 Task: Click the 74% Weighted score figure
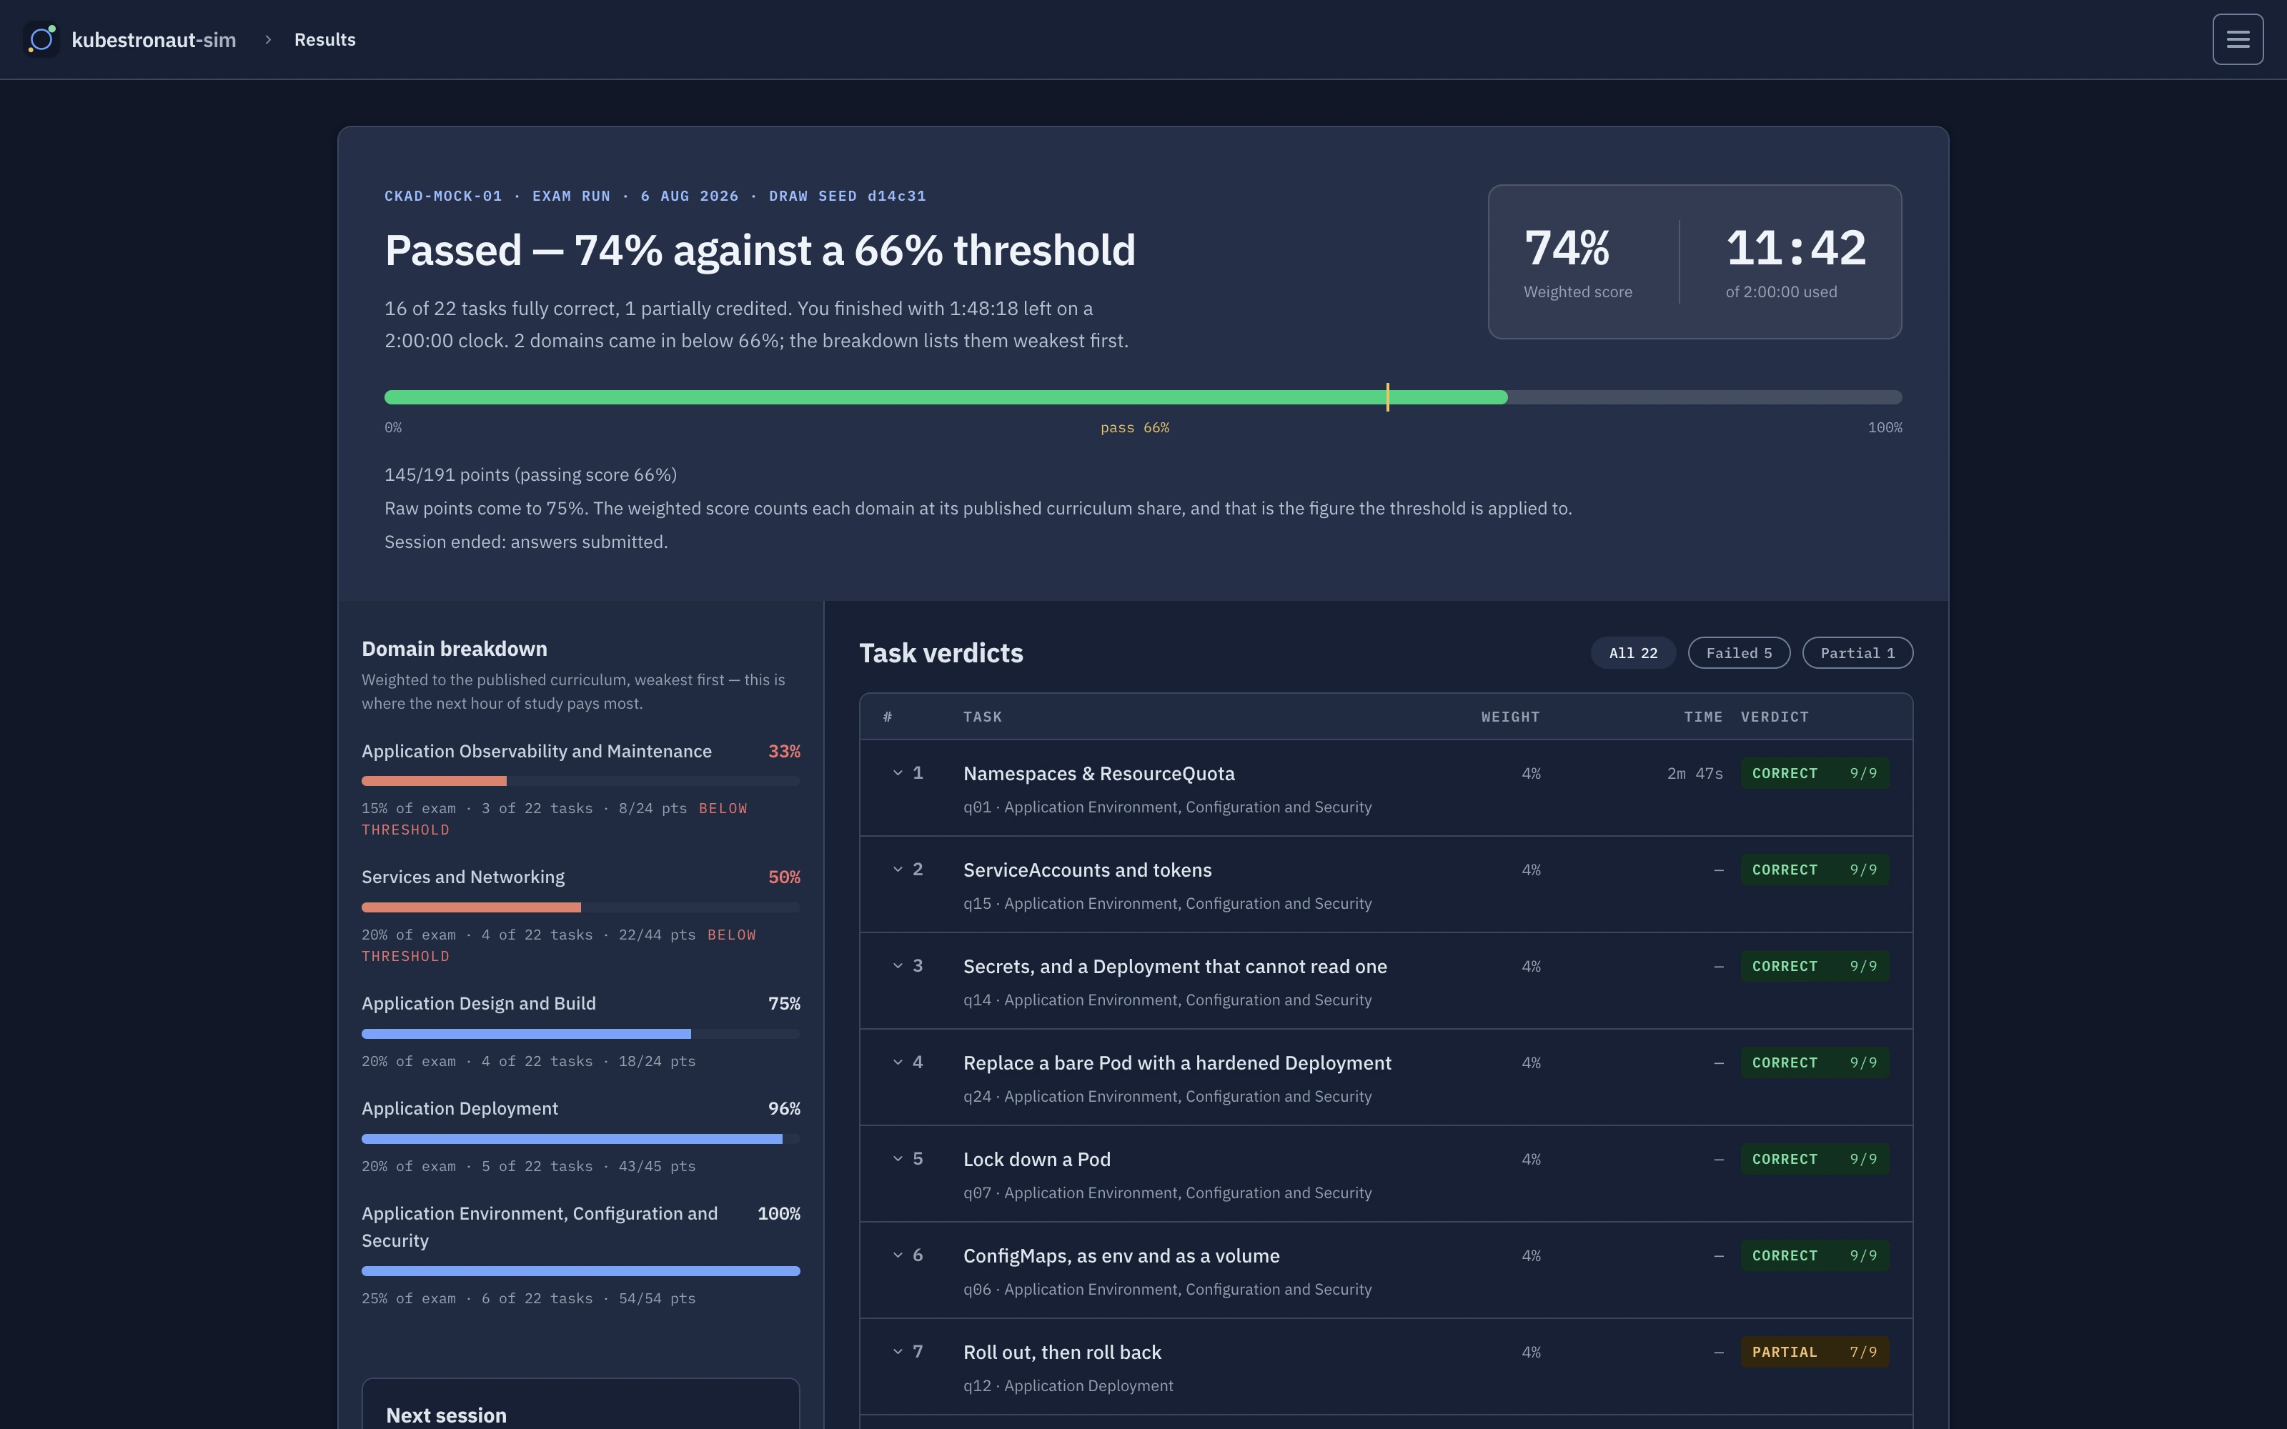click(1567, 249)
